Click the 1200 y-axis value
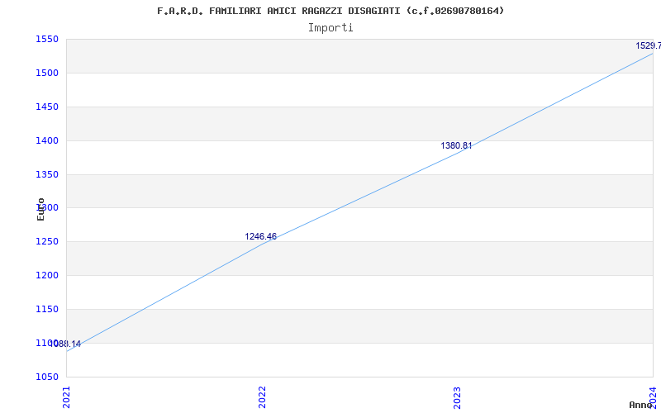This screenshot has height=413, width=661. coord(47,275)
